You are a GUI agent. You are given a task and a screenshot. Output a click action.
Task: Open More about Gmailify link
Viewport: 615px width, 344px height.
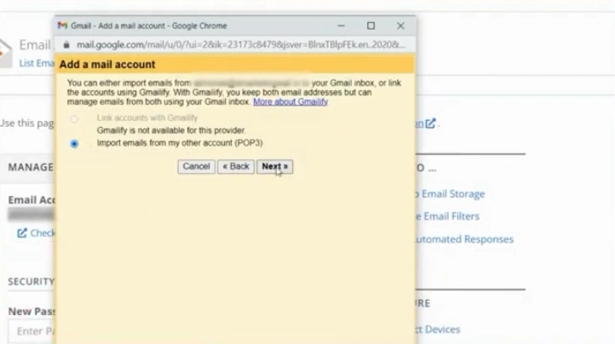tap(290, 101)
